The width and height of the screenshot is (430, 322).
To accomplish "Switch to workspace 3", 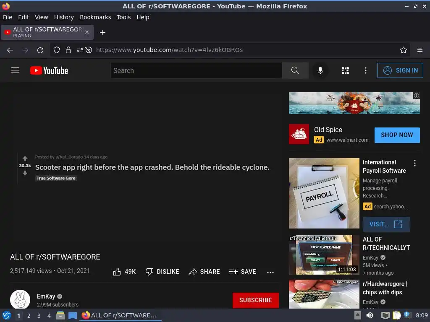I will [39, 316].
